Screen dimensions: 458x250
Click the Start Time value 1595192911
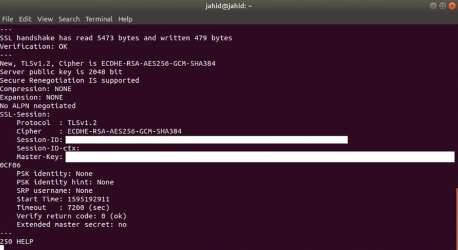tap(88, 199)
